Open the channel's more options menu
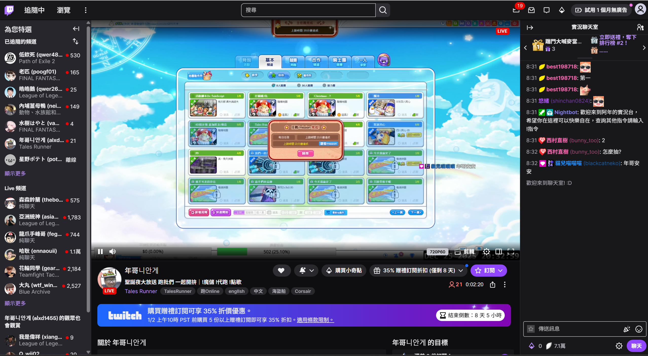This screenshot has width=648, height=356. coord(504,284)
